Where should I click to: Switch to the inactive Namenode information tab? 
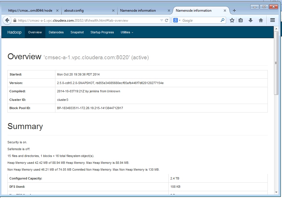click(x=145, y=11)
